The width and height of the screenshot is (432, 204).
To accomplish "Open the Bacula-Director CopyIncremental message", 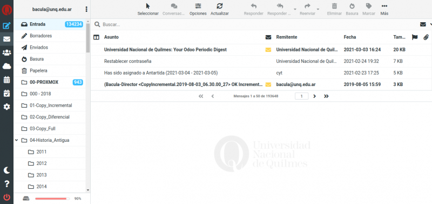I will 183,84.
